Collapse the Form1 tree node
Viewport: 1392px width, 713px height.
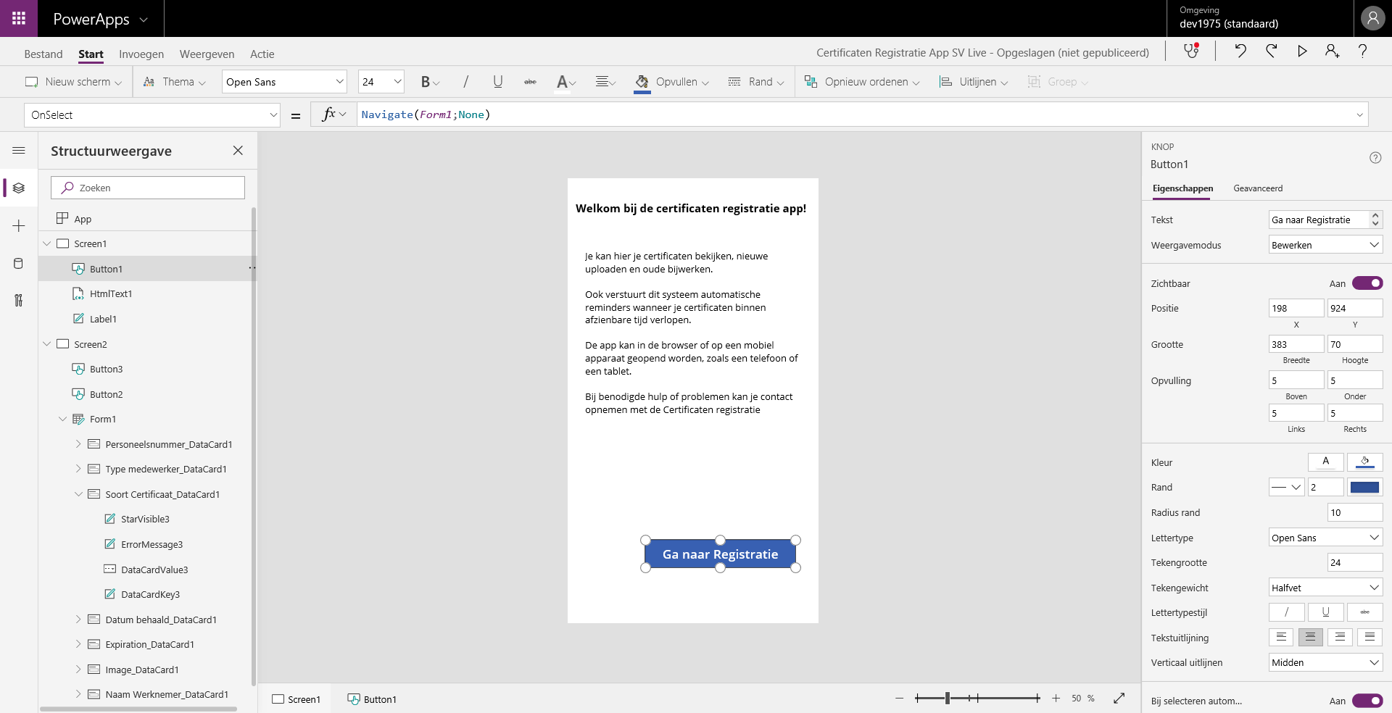pyautogui.click(x=63, y=419)
